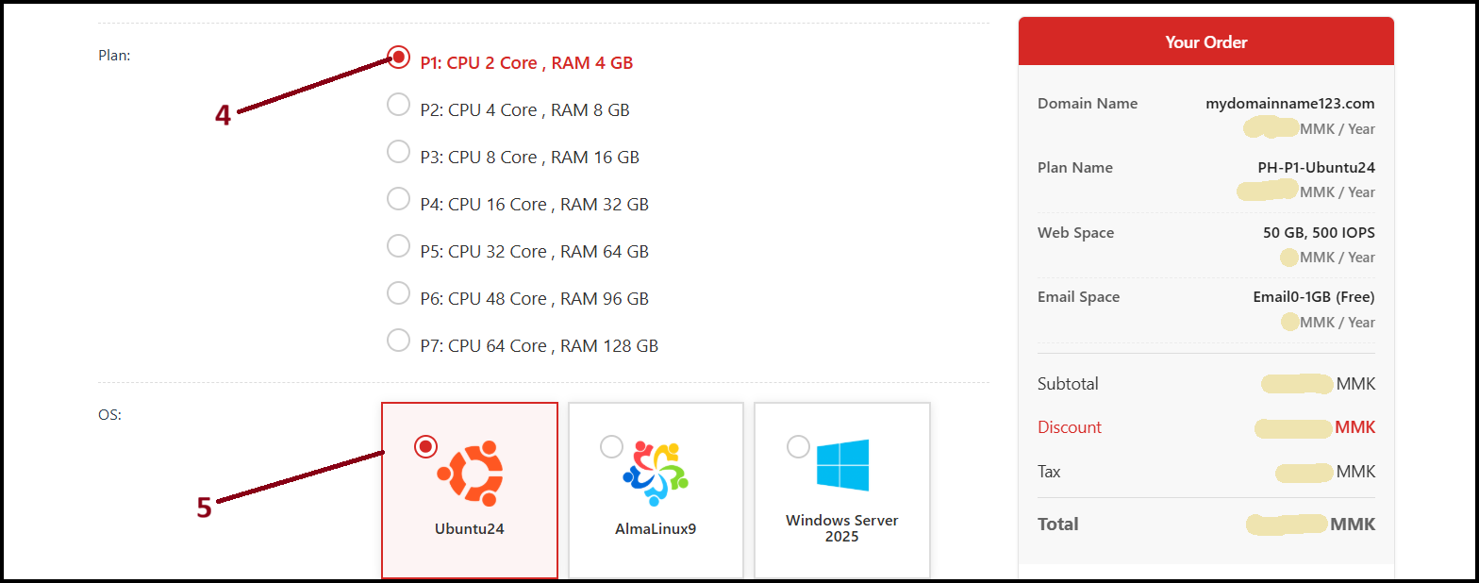Select P3 CPU 8 Core radio button
Screen dimensions: 1479x583
399,152
